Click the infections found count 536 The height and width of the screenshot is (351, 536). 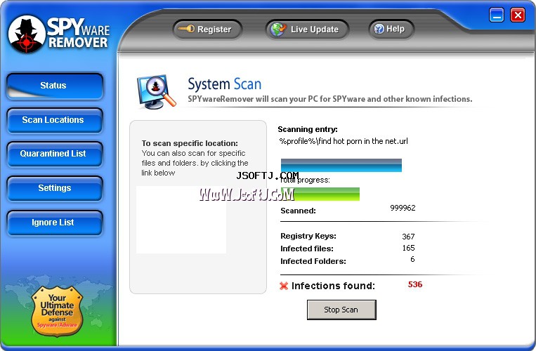pyautogui.click(x=415, y=284)
